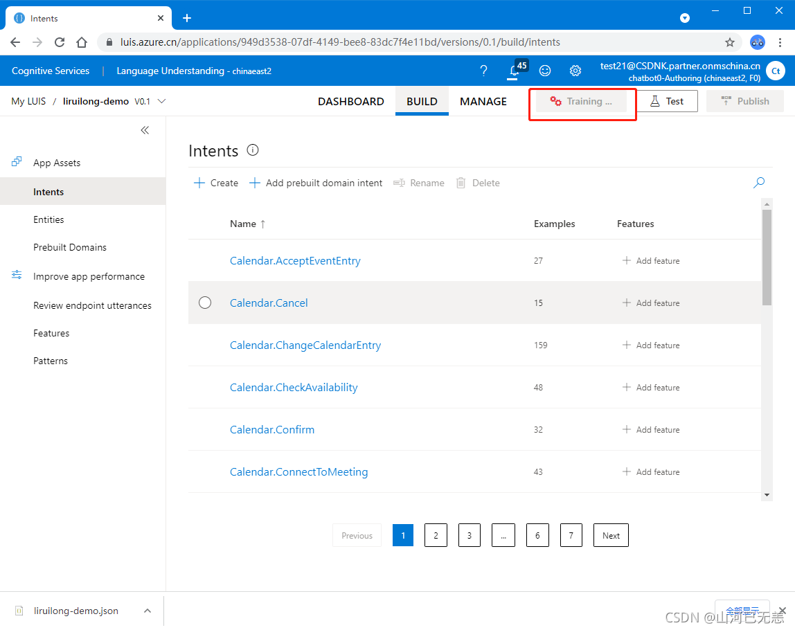The image size is (795, 630).
Task: Switch to the MANAGE tab
Action: pos(483,101)
